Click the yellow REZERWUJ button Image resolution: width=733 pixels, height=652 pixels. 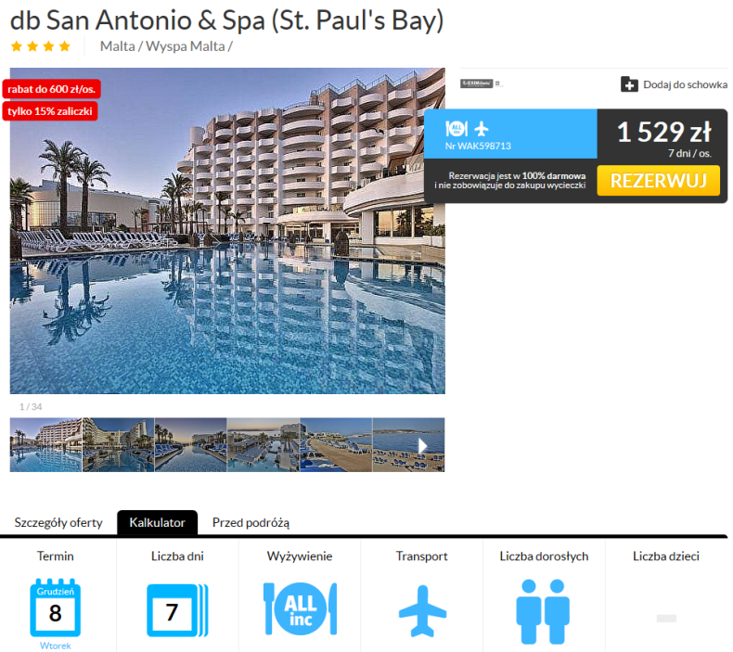tap(658, 181)
